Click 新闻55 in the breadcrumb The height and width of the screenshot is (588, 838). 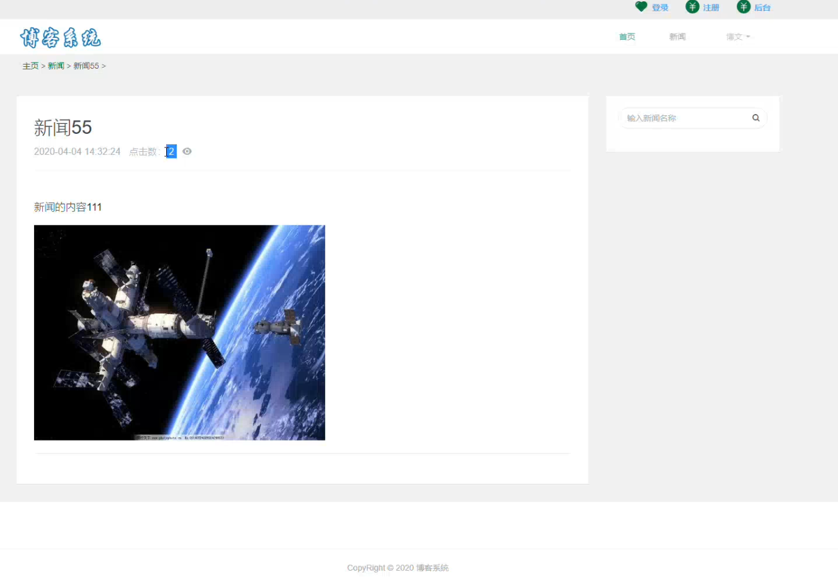pyautogui.click(x=86, y=66)
